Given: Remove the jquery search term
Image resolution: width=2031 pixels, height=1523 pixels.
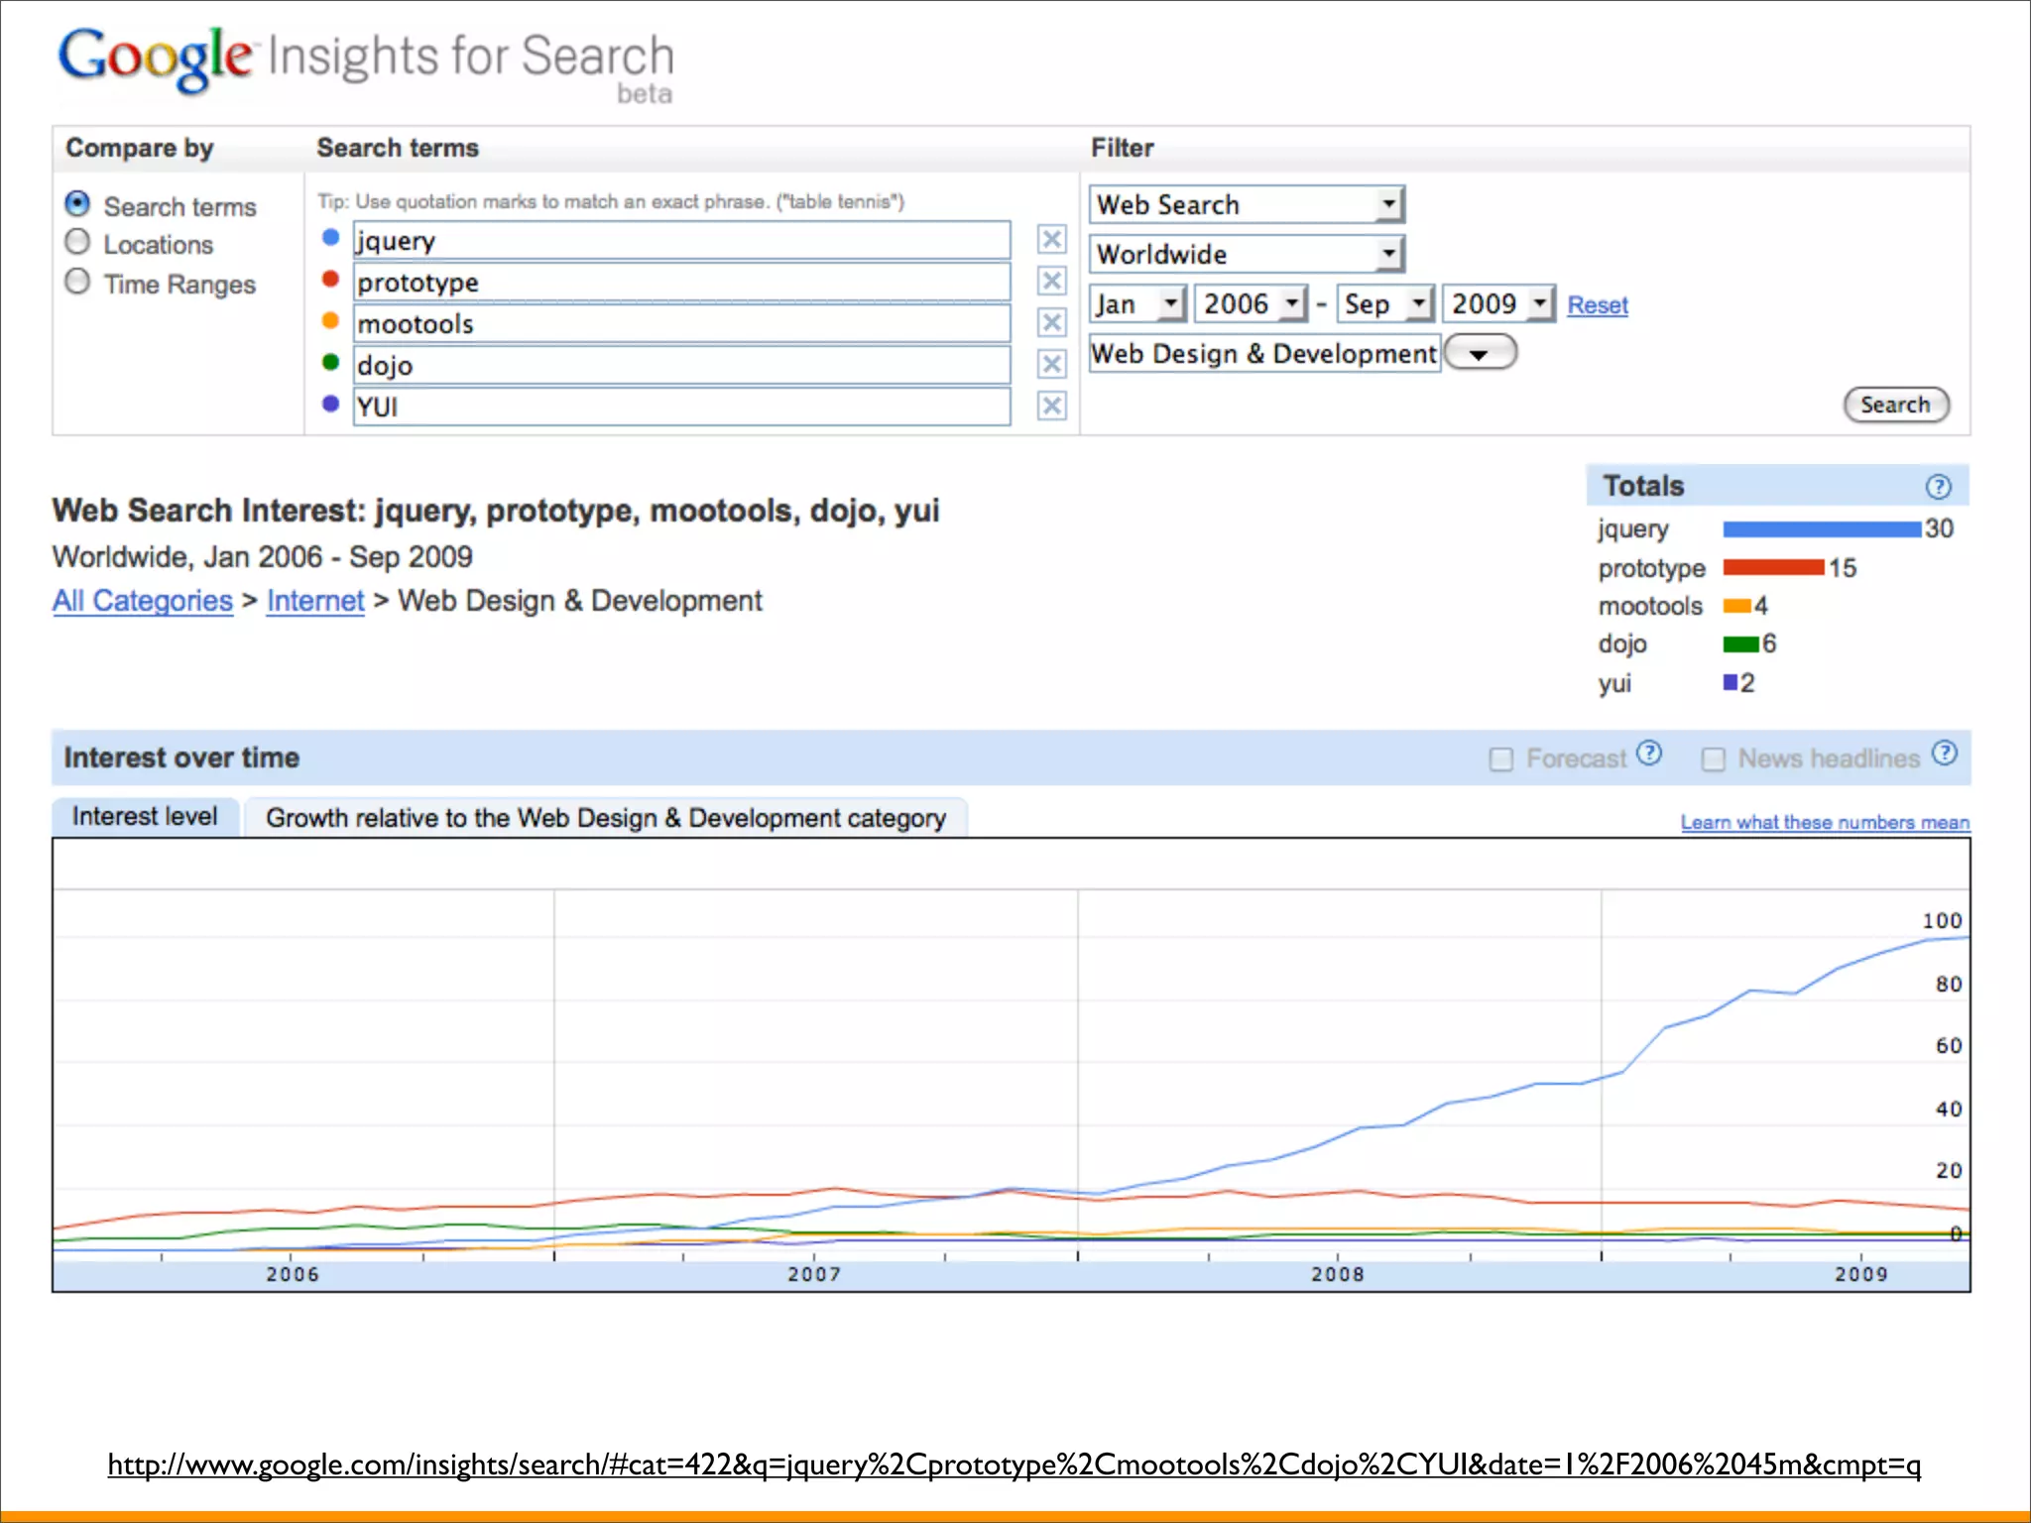Looking at the screenshot, I should point(1052,240).
